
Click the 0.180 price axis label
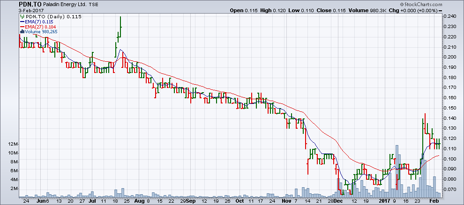coord(451,77)
